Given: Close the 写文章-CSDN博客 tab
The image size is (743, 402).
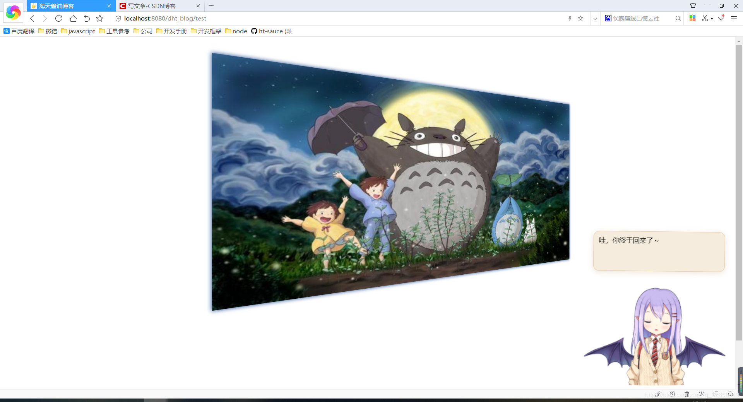Looking at the screenshot, I should pyautogui.click(x=198, y=6).
